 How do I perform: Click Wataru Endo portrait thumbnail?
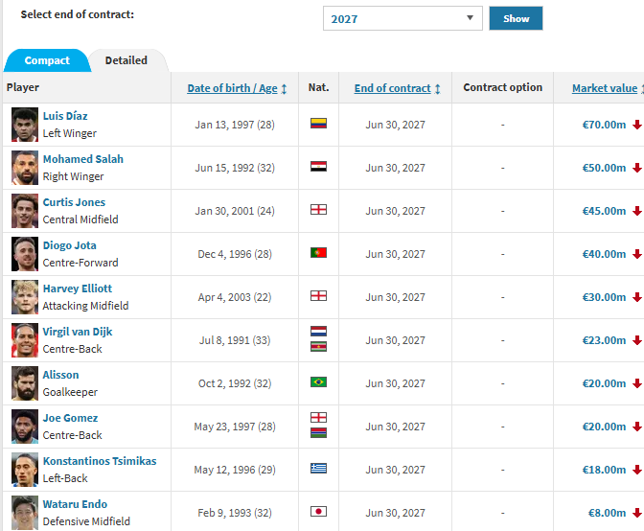[x=25, y=513]
